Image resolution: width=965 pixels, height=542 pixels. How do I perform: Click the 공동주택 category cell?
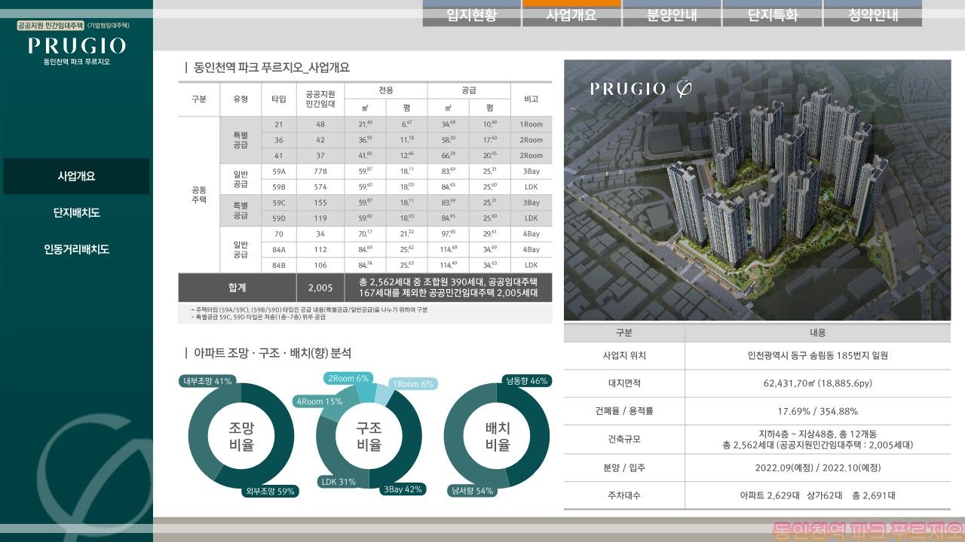199,195
